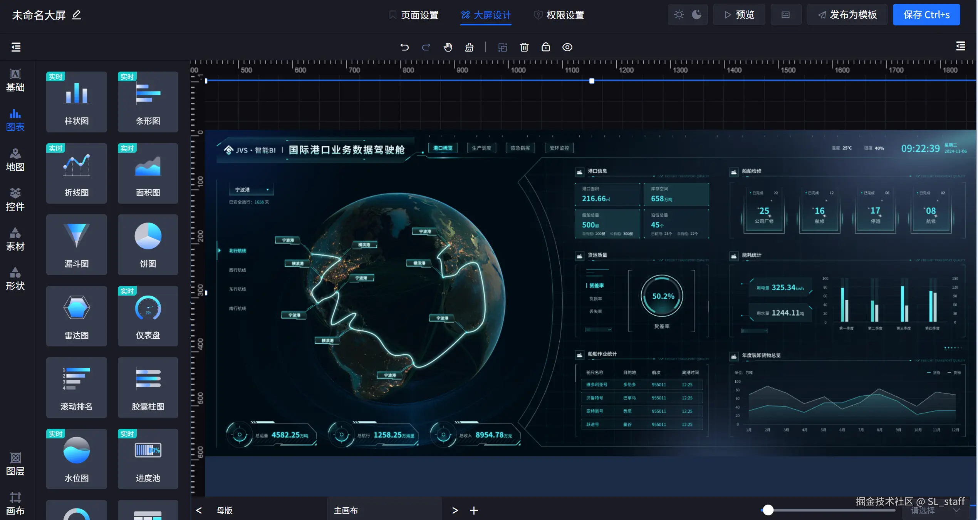Viewport: 978px width, 520px height.
Task: Open the 地图 map sidebar category
Action: [15, 160]
